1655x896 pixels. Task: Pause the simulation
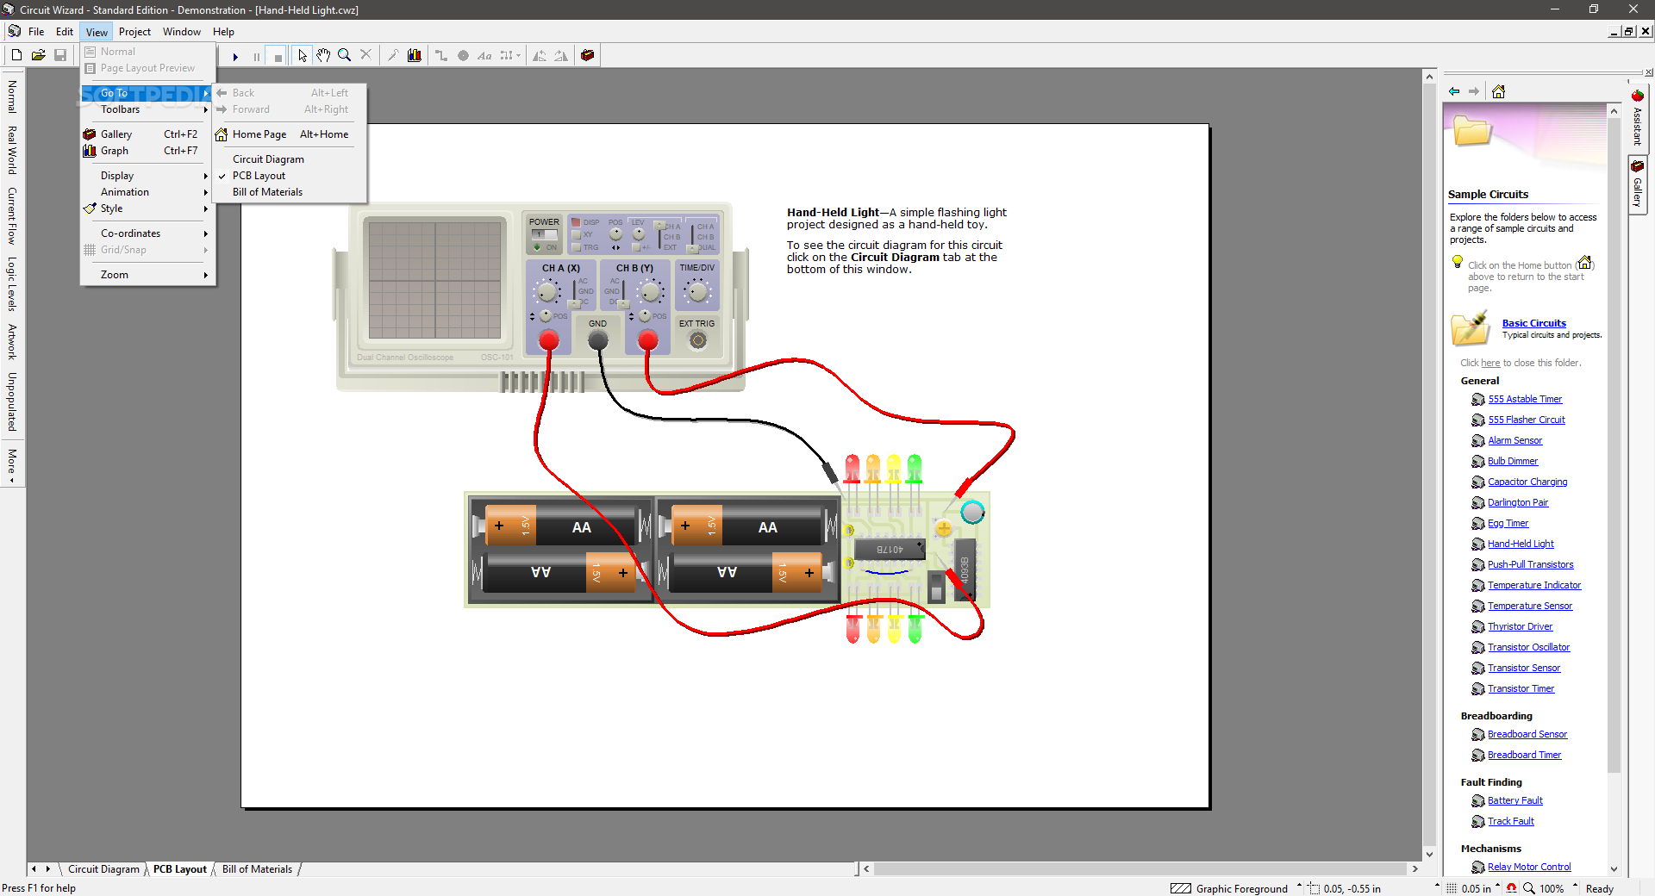pyautogui.click(x=257, y=56)
